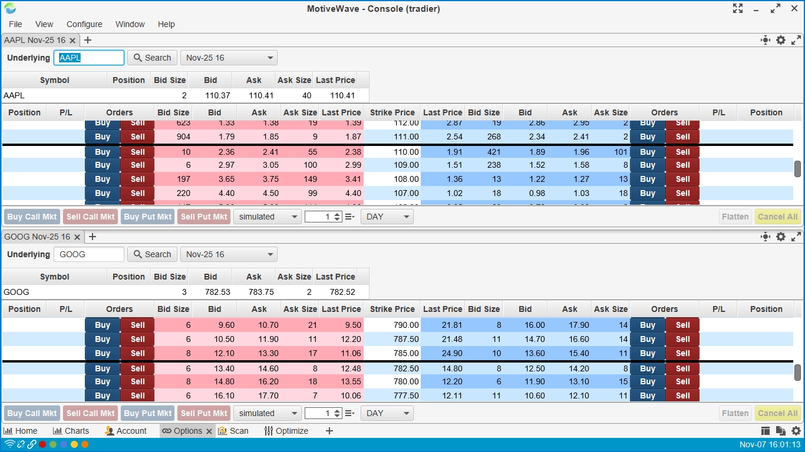Click the broken link status icon
The height and width of the screenshot is (452, 805).
pyautogui.click(x=21, y=444)
